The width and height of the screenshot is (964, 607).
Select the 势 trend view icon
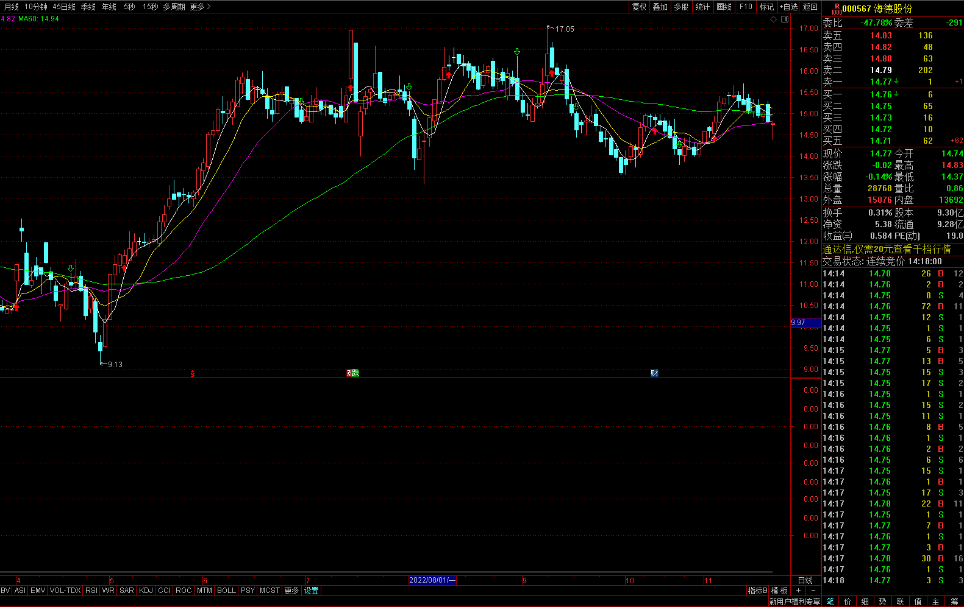click(x=883, y=602)
